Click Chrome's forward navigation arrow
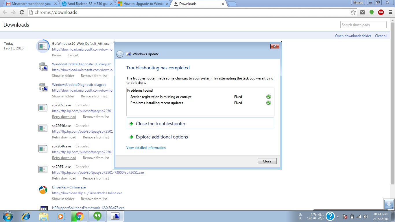 pyautogui.click(x=13, y=12)
